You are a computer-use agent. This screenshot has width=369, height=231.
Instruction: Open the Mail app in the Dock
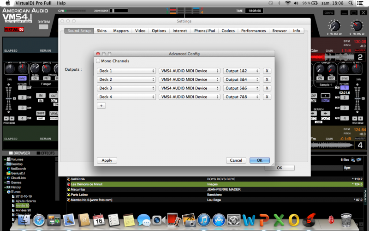tap(69, 220)
